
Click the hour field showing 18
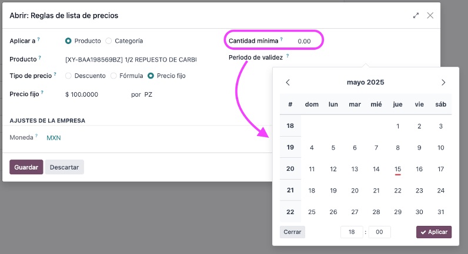pyautogui.click(x=352, y=232)
